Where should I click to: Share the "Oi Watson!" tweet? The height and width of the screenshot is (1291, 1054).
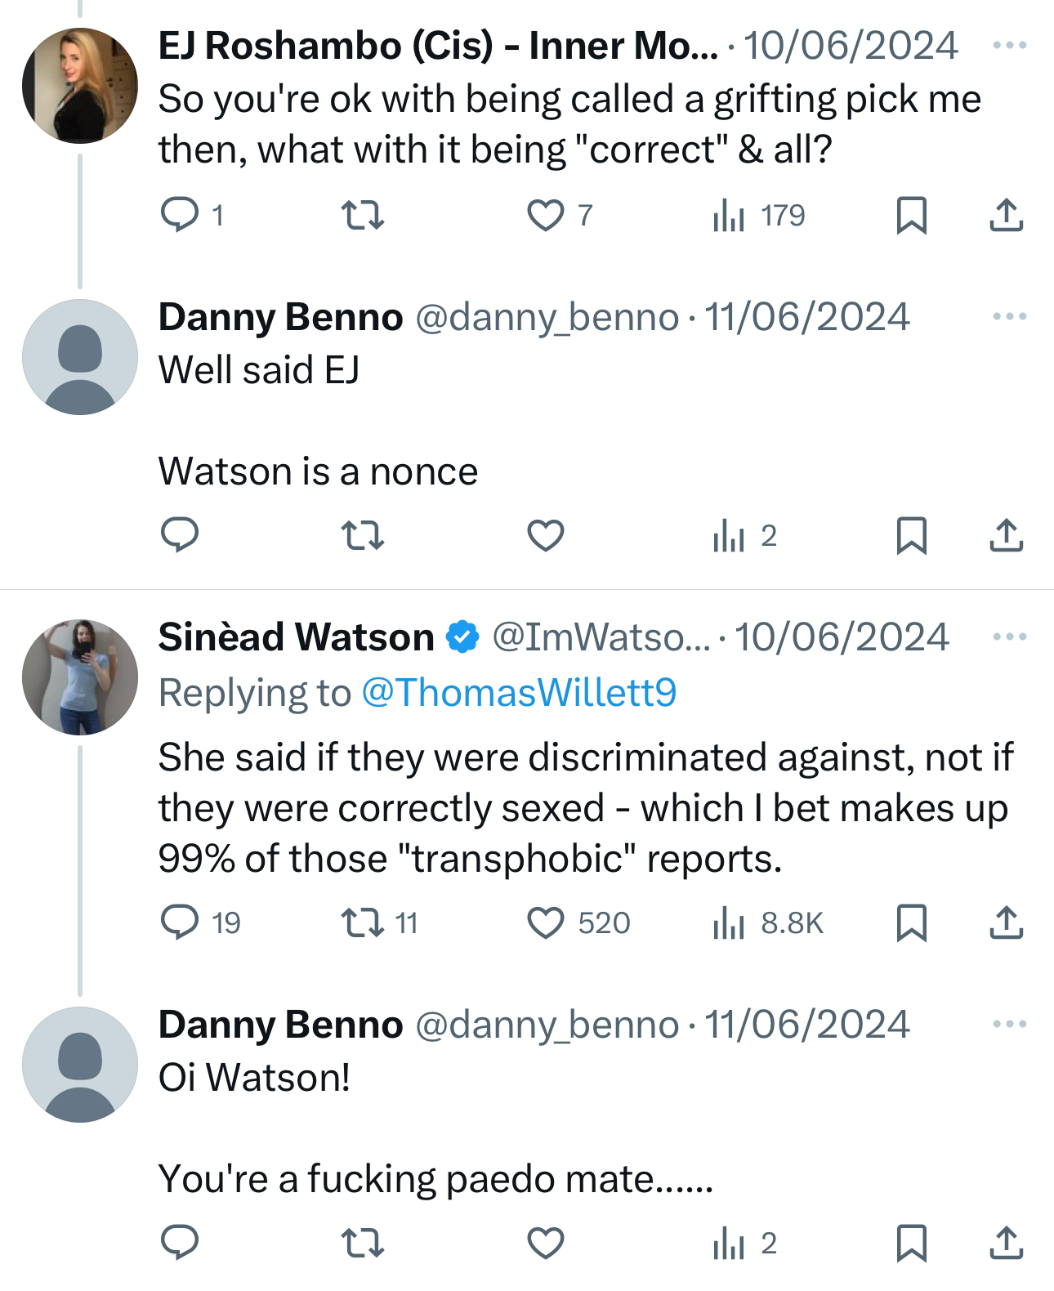point(1006,1243)
